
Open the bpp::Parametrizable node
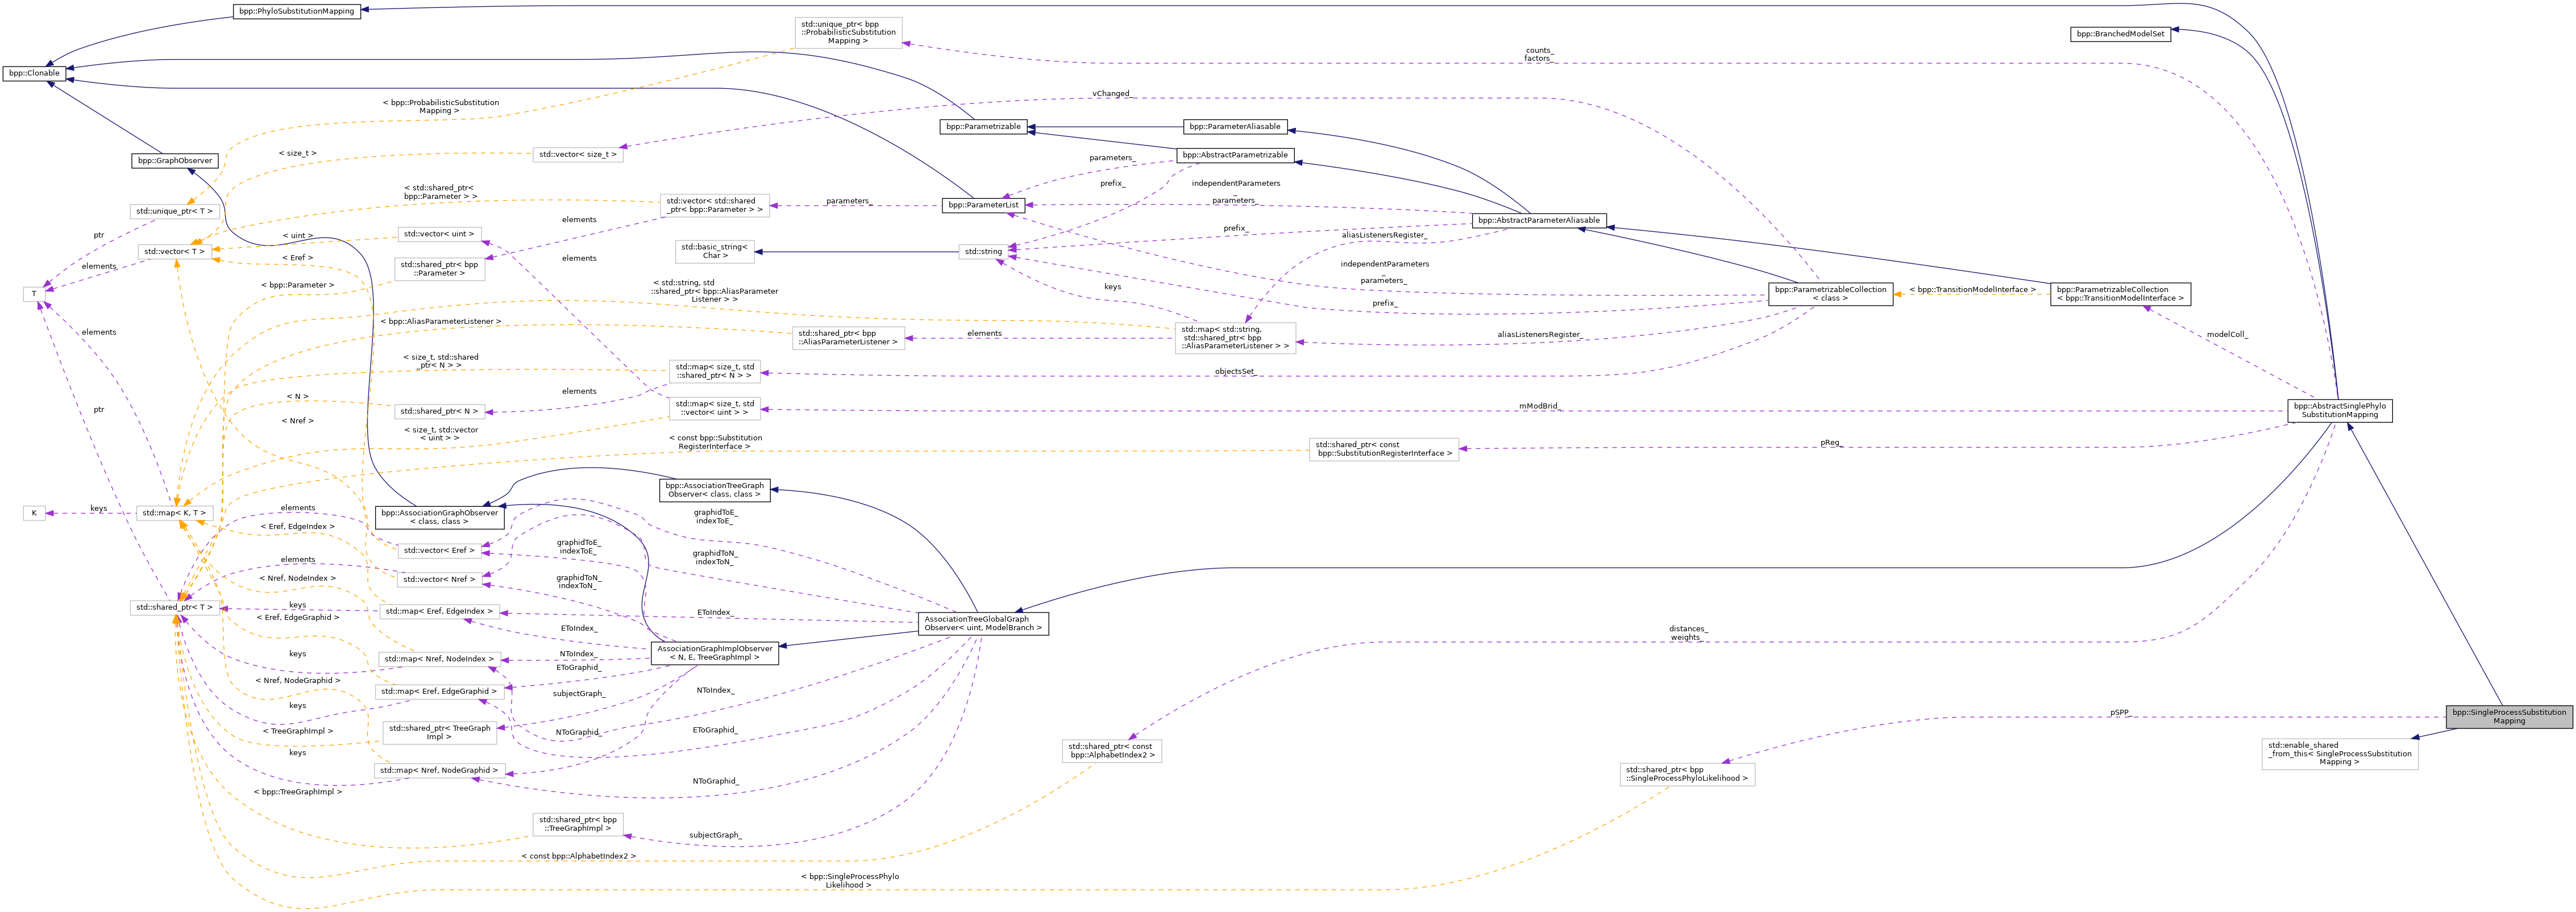pos(984,127)
